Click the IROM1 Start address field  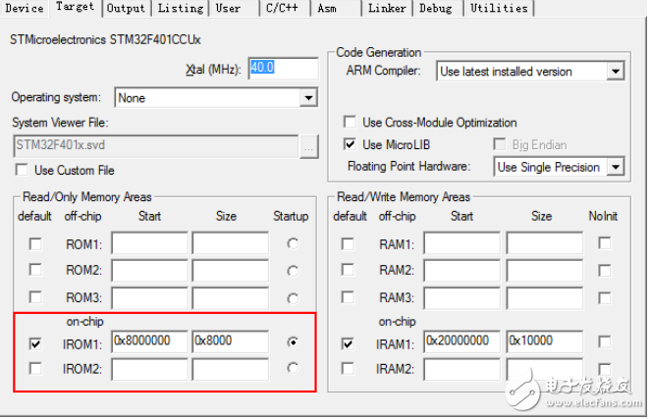[x=149, y=341]
